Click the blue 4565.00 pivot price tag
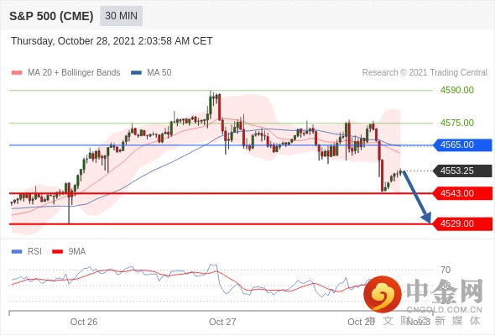This screenshot has width=495, height=336. (x=463, y=144)
